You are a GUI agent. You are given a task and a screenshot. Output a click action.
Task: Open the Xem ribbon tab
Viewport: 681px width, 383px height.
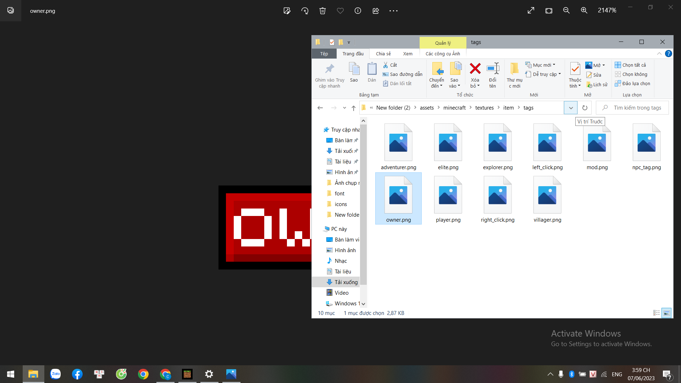click(x=408, y=54)
